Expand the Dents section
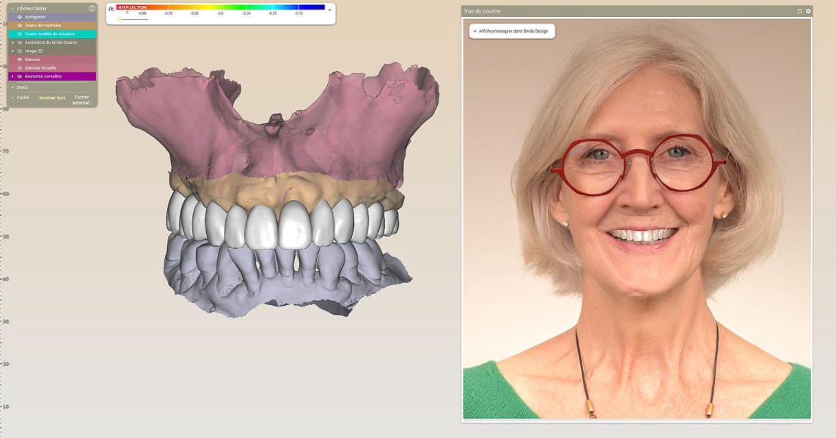The image size is (836, 438). tap(12, 87)
